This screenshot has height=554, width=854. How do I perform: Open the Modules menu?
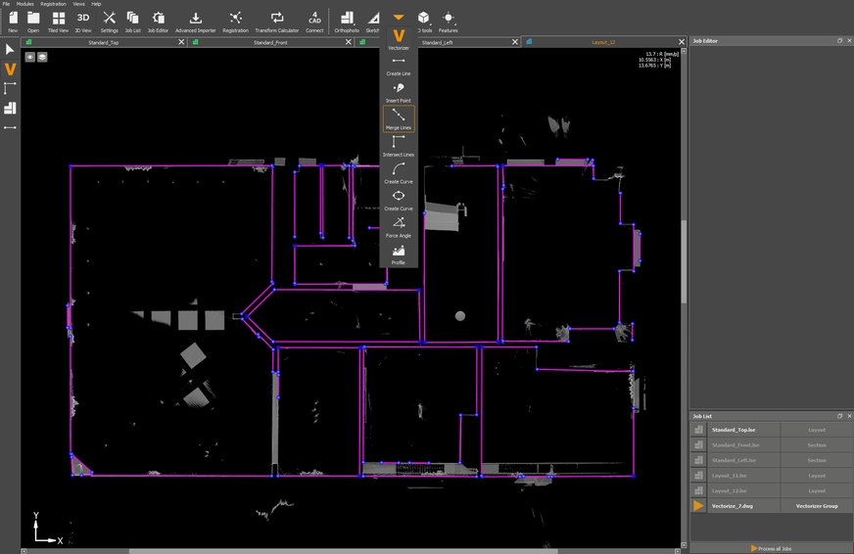click(24, 4)
